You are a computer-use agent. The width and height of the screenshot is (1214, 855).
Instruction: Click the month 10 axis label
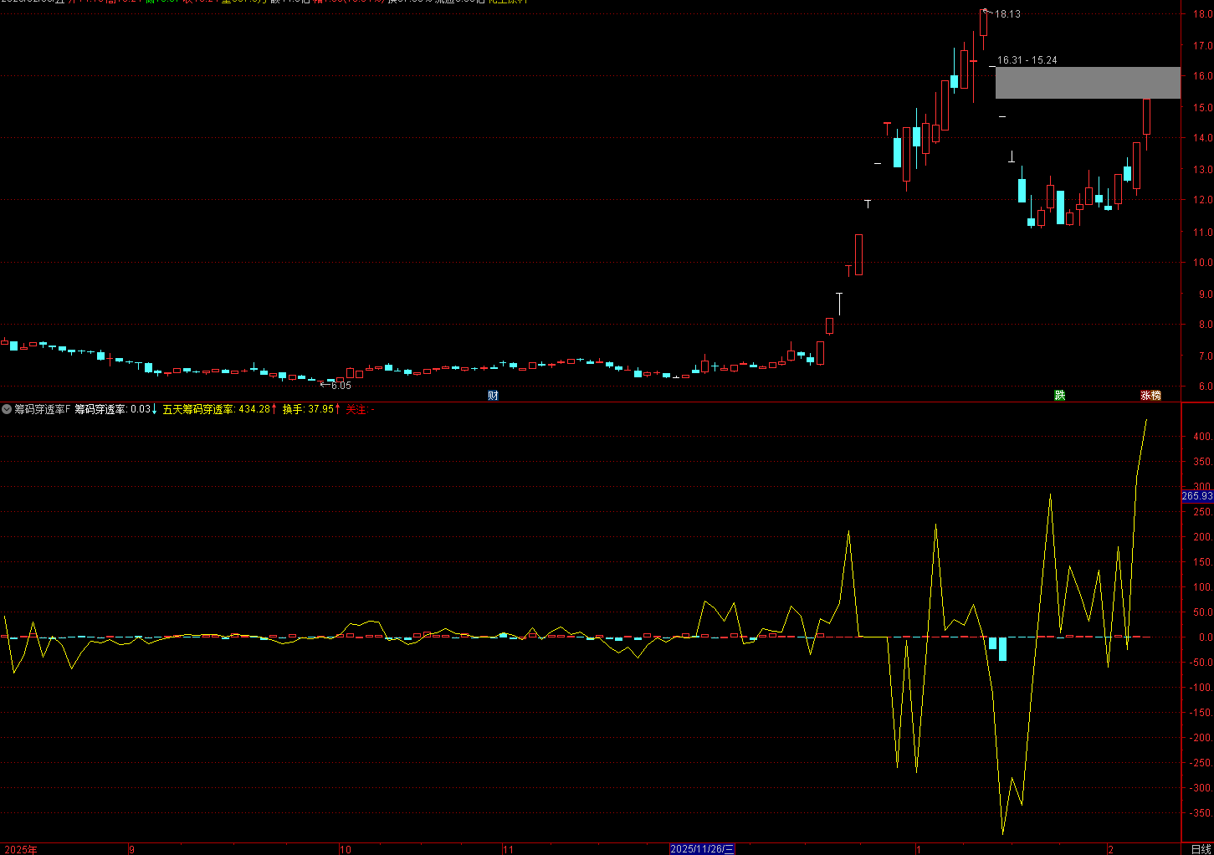(346, 849)
